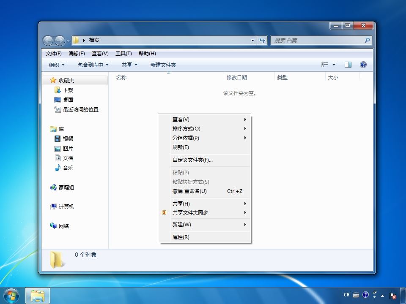
Task: Click the change view icon
Action: coord(325,65)
